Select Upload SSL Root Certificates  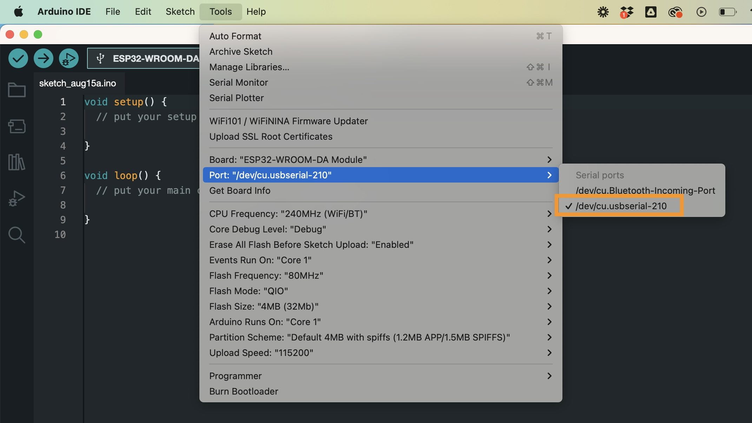pos(381,137)
